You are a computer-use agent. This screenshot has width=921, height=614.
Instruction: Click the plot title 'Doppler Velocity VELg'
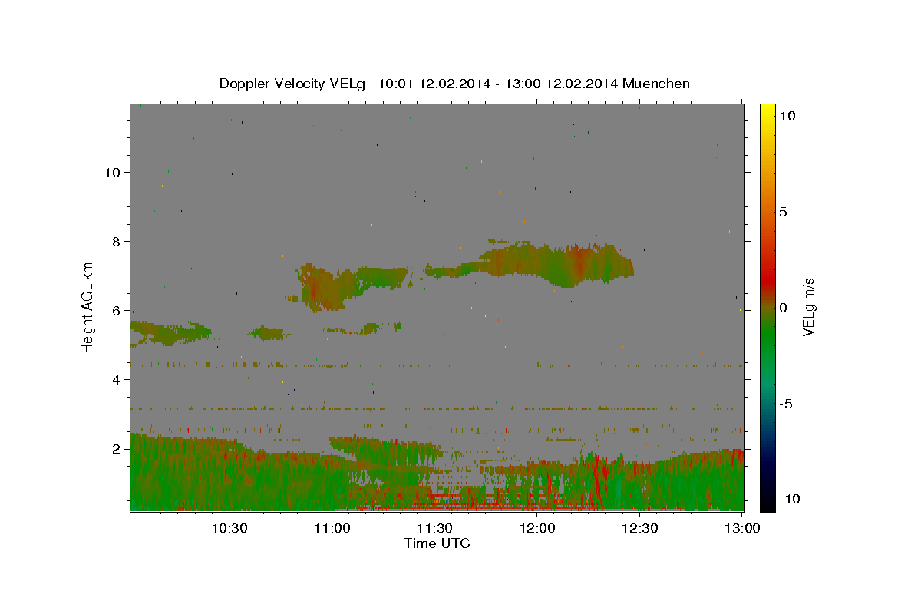coord(294,84)
